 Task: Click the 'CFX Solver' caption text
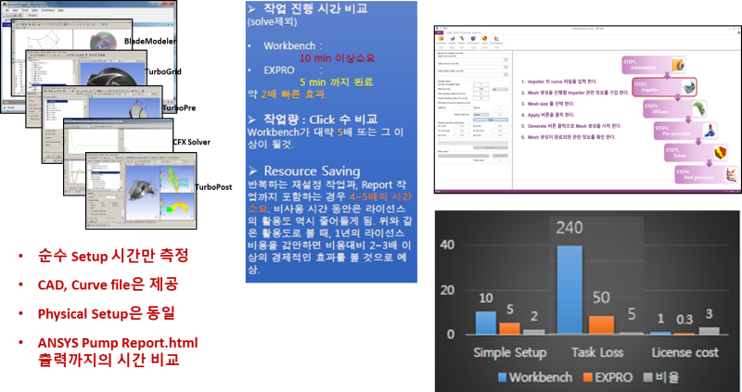(192, 142)
